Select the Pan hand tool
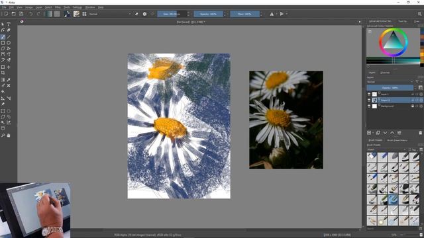 (x=9, y=136)
